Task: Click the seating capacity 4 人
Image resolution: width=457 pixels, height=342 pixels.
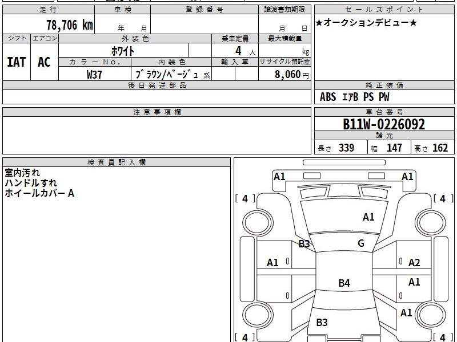Action: click(x=246, y=51)
